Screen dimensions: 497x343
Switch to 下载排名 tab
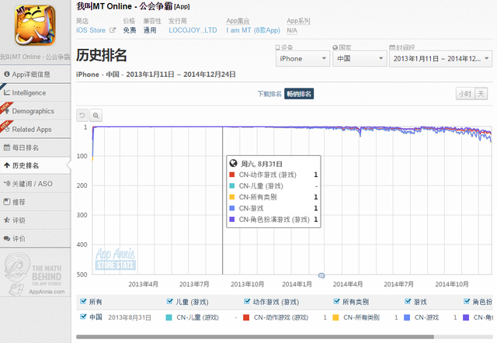(x=269, y=94)
